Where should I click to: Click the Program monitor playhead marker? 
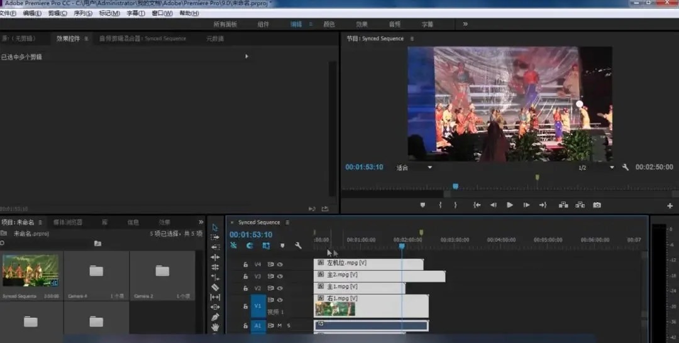[455, 186]
